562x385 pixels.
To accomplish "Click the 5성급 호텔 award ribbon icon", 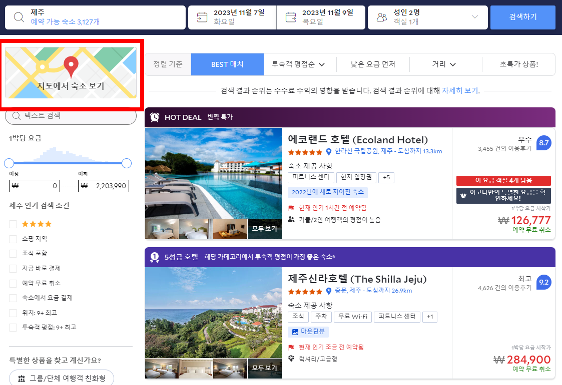I will coord(155,257).
